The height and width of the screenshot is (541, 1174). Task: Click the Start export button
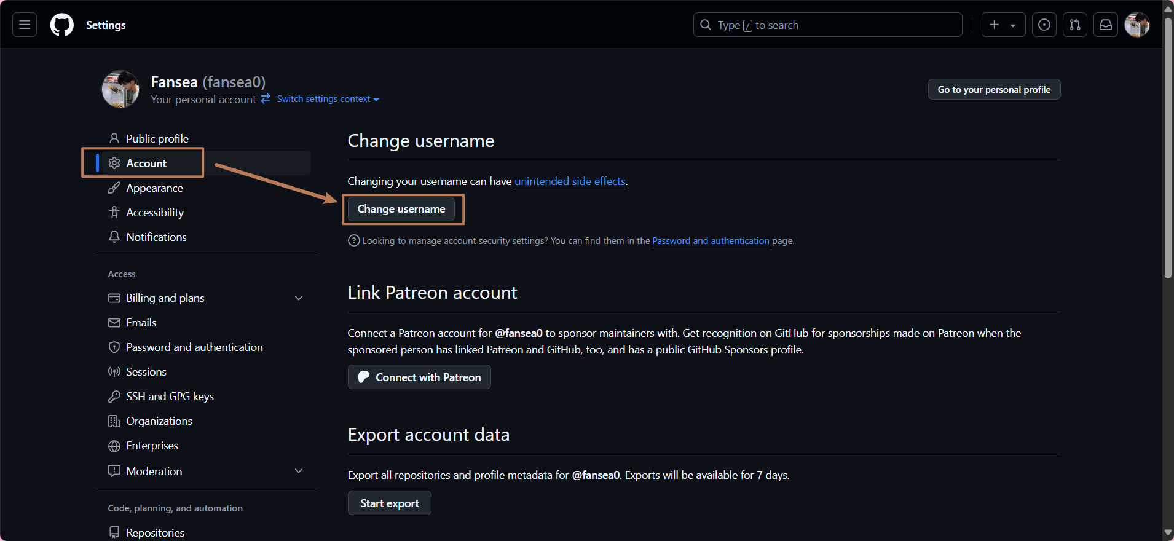tap(389, 503)
